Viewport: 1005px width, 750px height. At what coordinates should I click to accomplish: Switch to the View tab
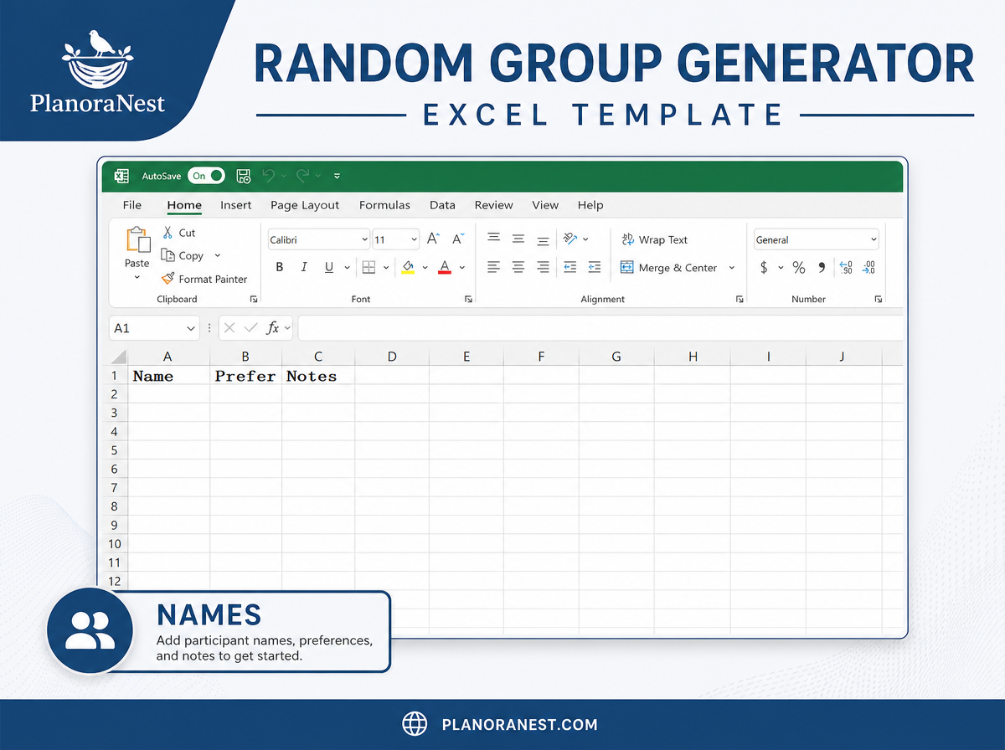545,205
